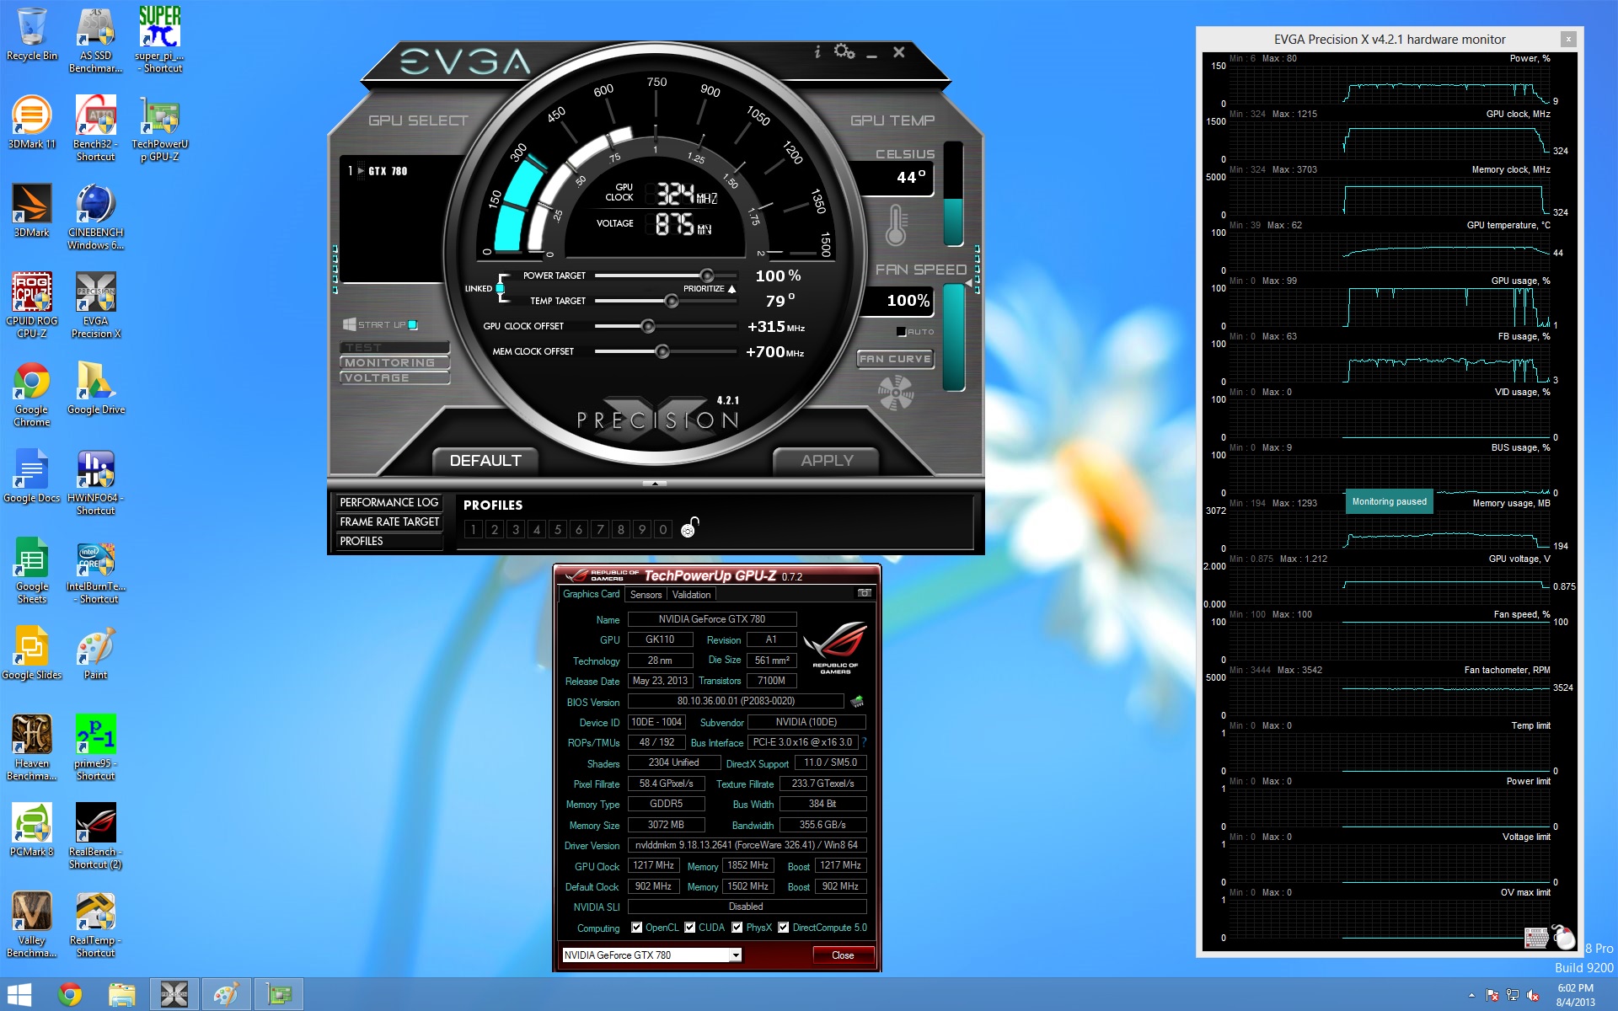This screenshot has height=1011, width=1618.
Task: Open the Fan Curve editor
Action: point(895,359)
